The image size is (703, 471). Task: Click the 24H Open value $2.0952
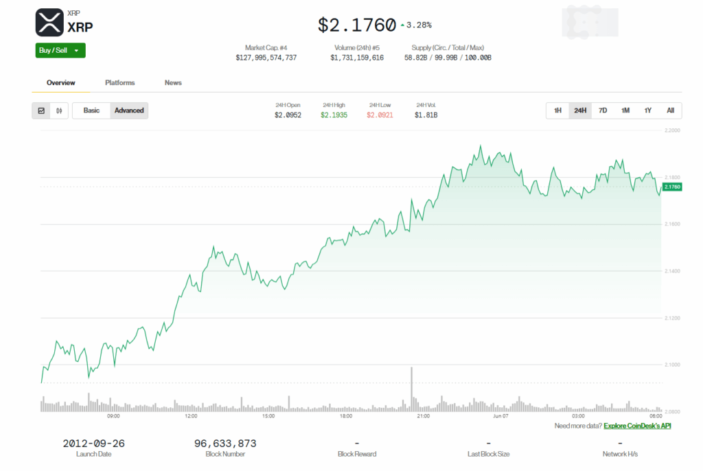point(288,115)
